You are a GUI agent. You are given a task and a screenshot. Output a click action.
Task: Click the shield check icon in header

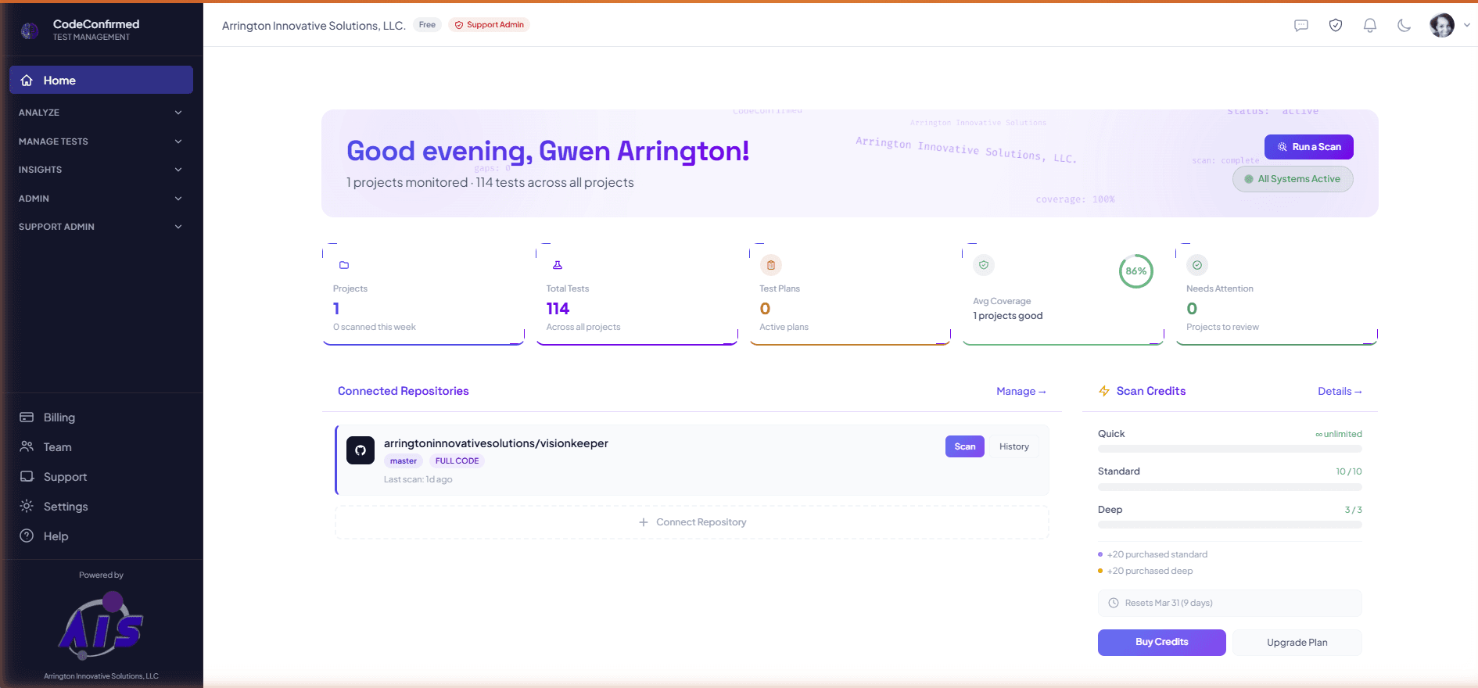tap(1336, 26)
